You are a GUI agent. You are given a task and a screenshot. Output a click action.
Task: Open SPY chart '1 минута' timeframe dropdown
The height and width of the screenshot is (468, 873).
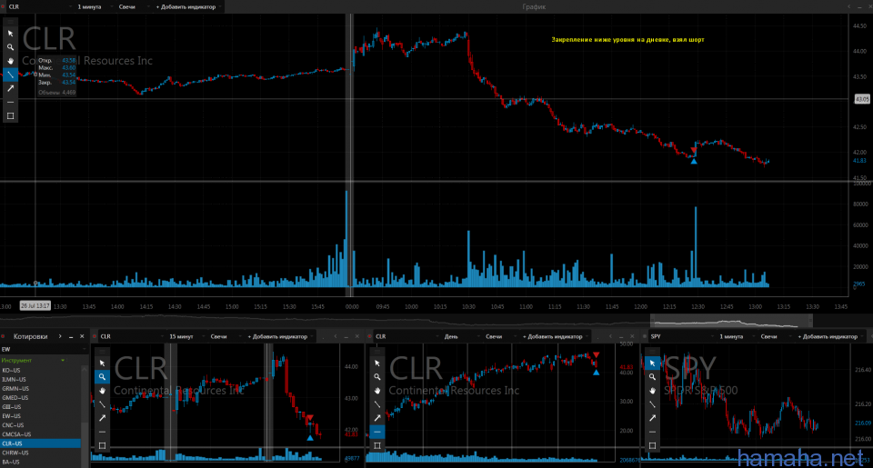(736, 336)
